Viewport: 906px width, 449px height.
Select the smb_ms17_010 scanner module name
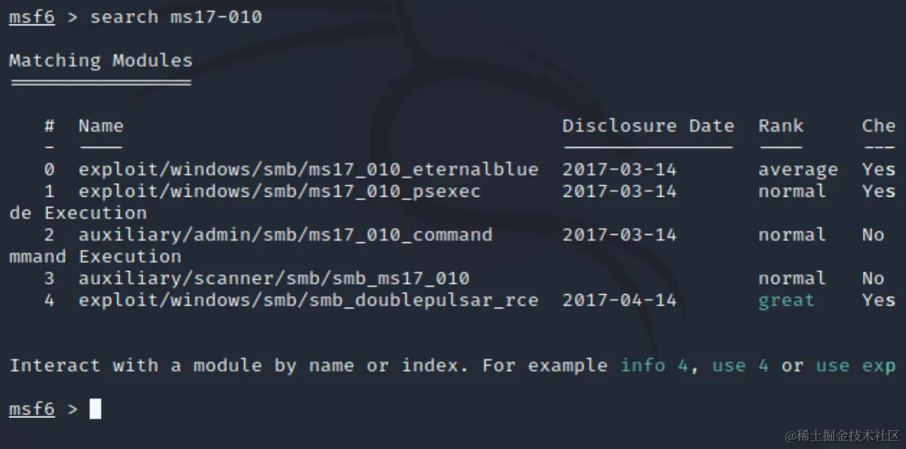273,278
